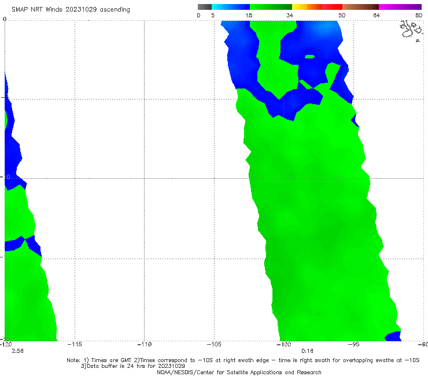Click the longitude label '-95'
The width and height of the screenshot is (428, 376).
tap(354, 344)
